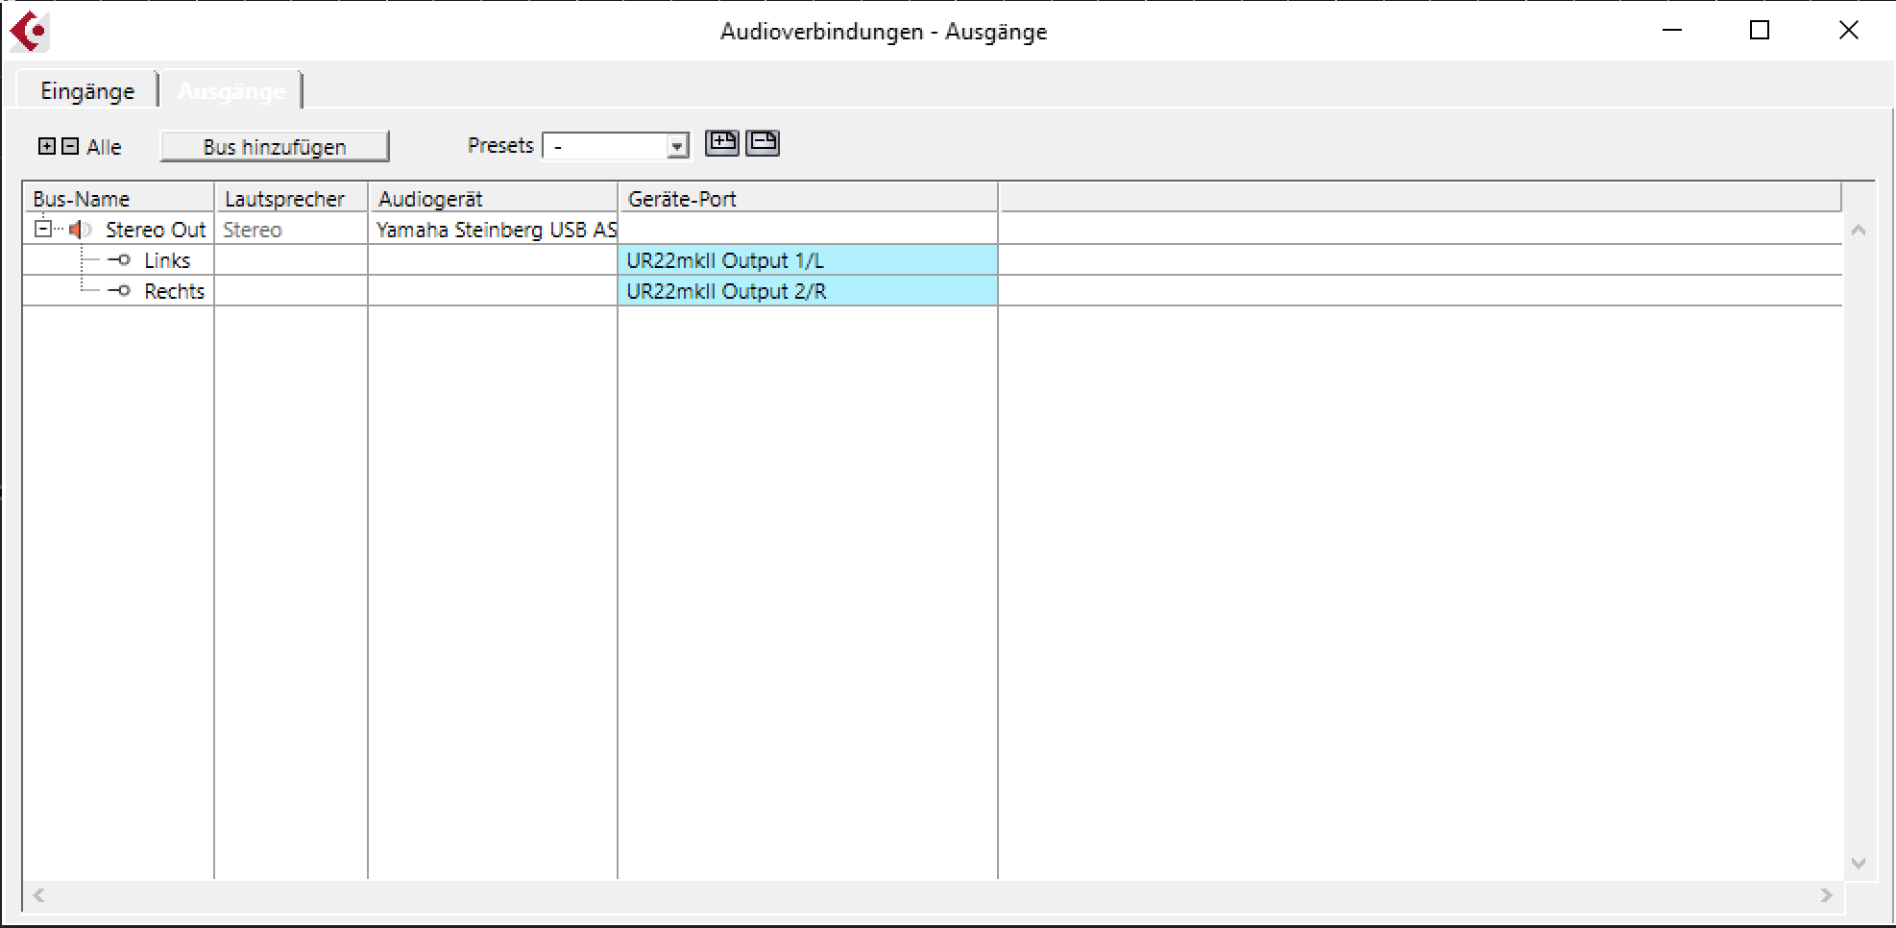1896x928 pixels.
Task: Collapse the Stereo Out bus tree
Action: (x=42, y=229)
